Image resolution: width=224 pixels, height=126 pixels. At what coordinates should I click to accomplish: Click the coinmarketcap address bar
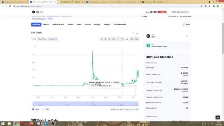click(x=106, y=6)
